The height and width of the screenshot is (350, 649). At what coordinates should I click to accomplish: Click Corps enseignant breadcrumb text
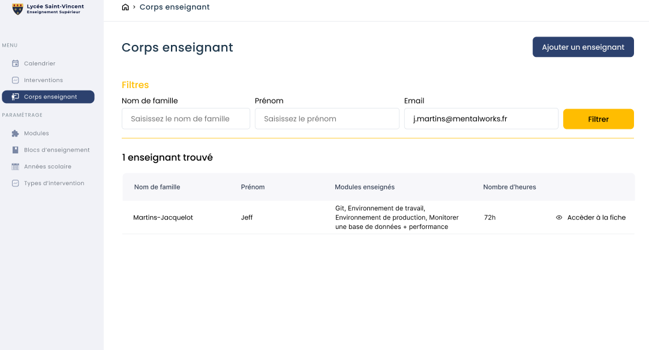[175, 7]
